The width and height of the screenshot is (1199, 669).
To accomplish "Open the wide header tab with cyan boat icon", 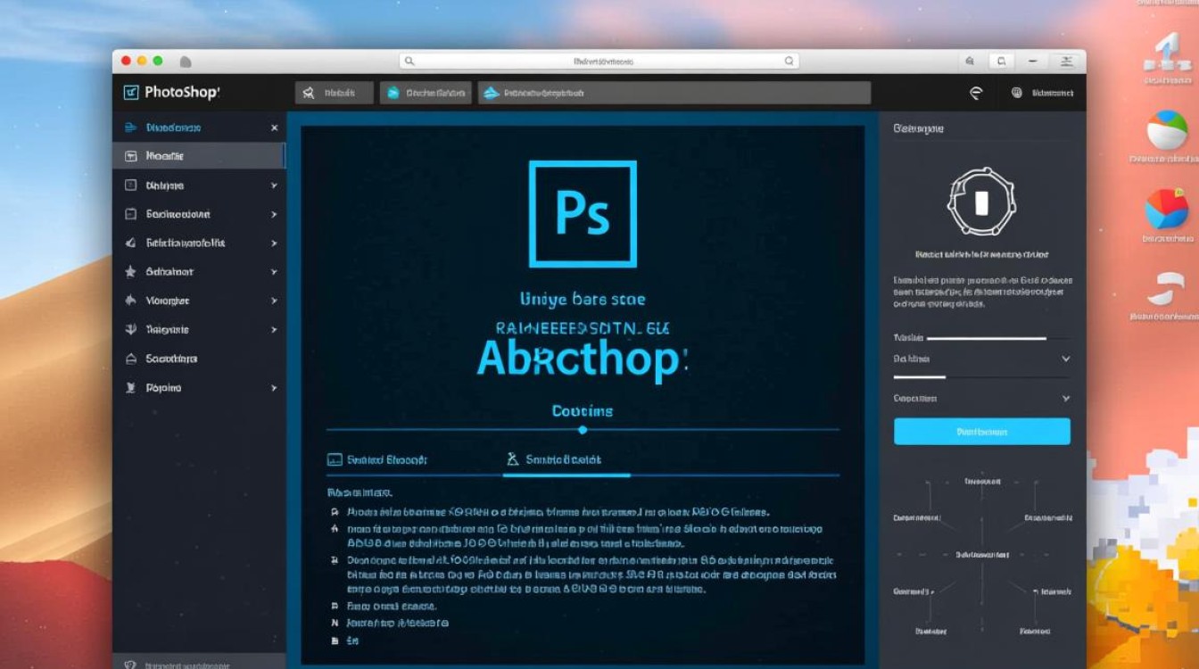I will [674, 93].
